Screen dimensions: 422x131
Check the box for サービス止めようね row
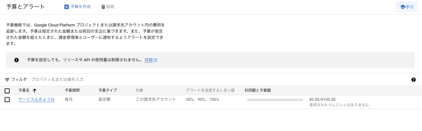[7, 99]
